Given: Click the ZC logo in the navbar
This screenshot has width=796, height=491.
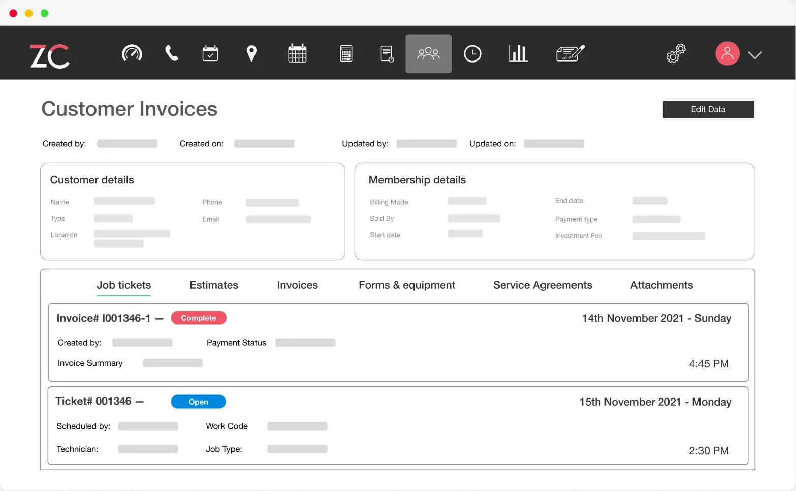Looking at the screenshot, I should click(x=50, y=55).
